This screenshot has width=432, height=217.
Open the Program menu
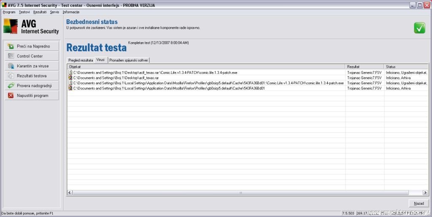9,12
